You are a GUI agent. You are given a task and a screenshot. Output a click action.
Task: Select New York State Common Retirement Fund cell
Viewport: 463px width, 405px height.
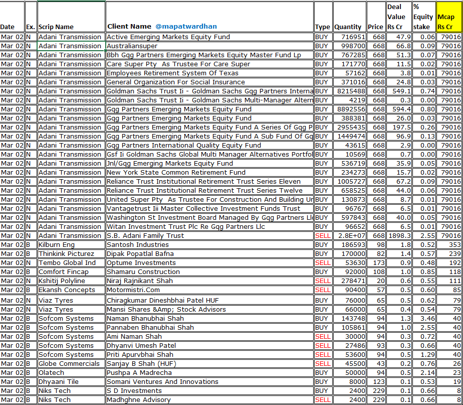[x=209, y=173]
